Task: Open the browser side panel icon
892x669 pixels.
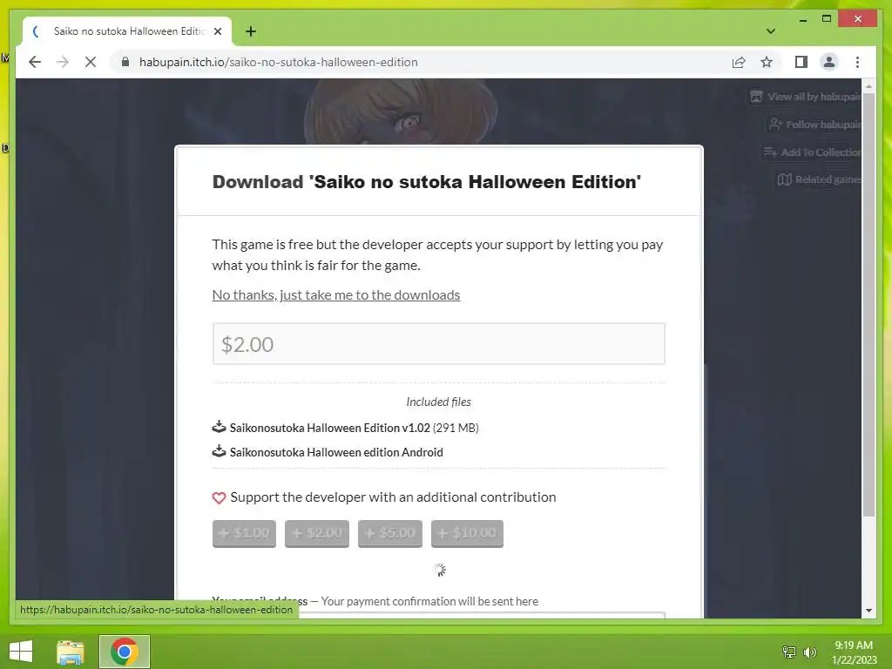Action: pos(801,62)
